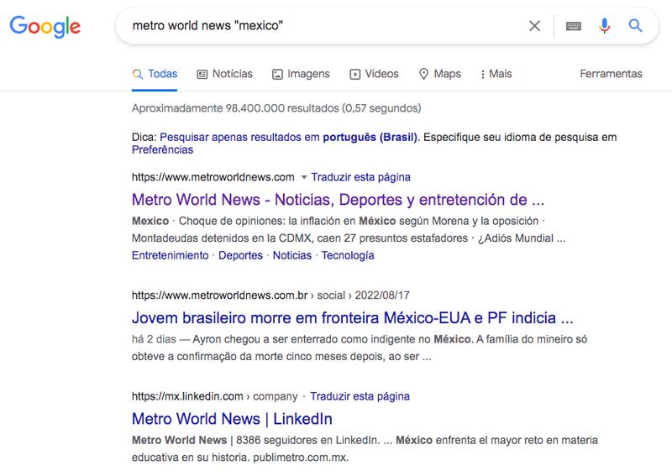
Task: Open Jovem brasileiro morre em fronteira result
Action: [x=352, y=318]
